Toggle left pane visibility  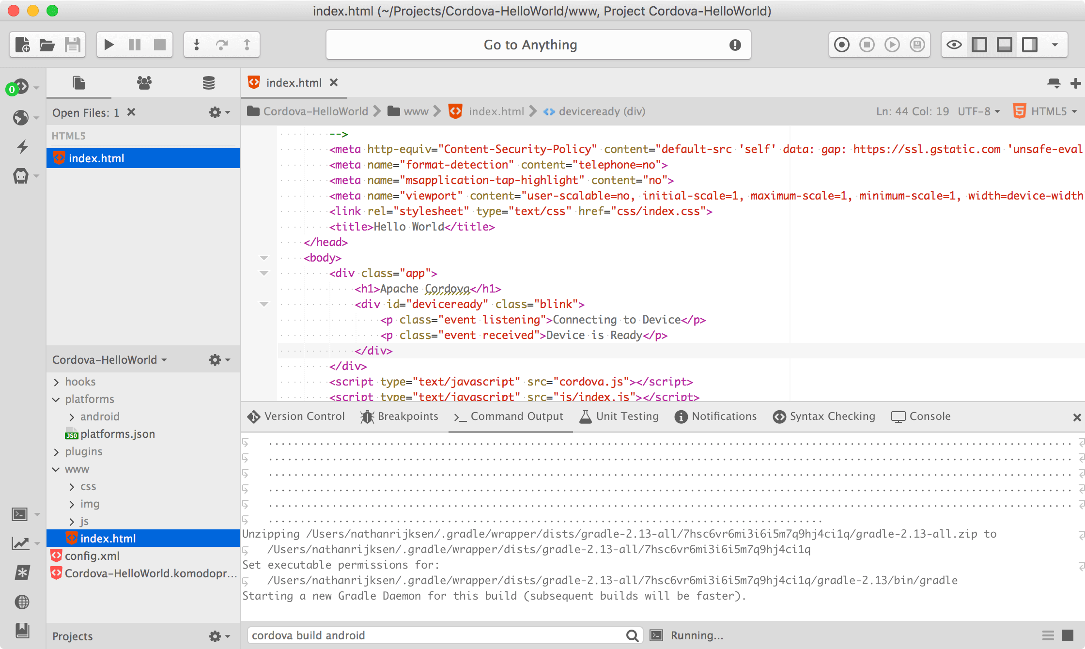979,45
